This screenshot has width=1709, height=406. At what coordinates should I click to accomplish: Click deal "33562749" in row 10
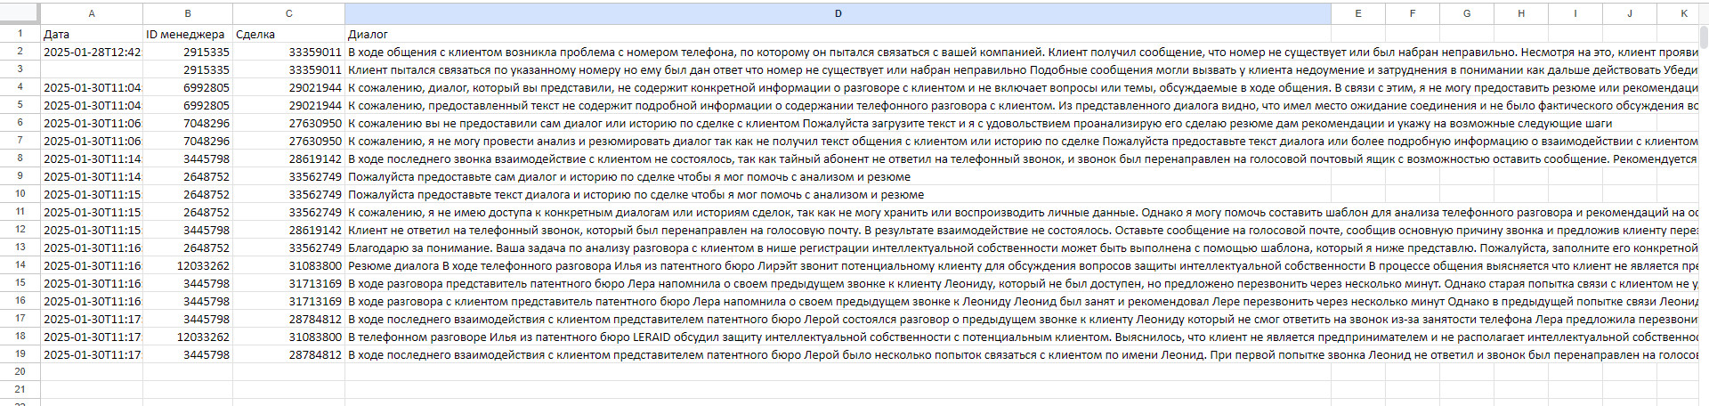point(288,194)
